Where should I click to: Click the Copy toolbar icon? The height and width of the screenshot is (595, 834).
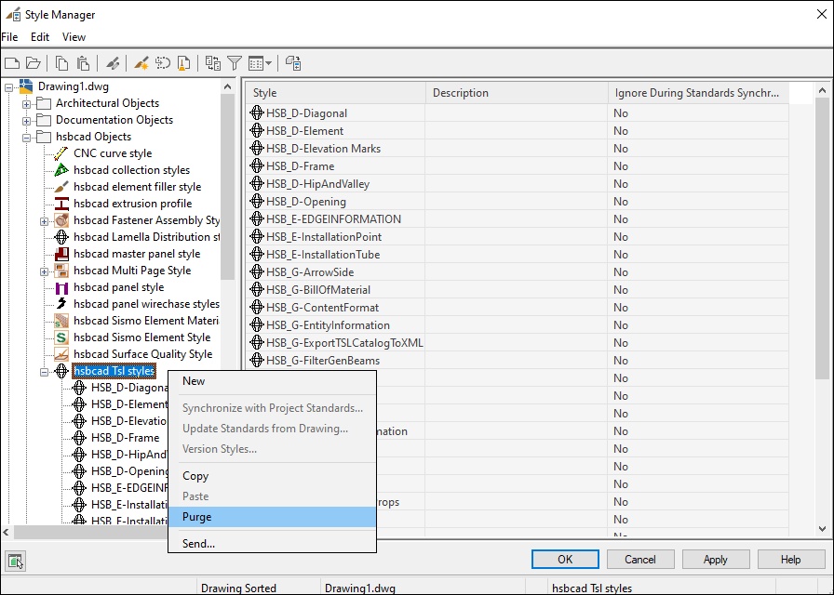coord(61,64)
